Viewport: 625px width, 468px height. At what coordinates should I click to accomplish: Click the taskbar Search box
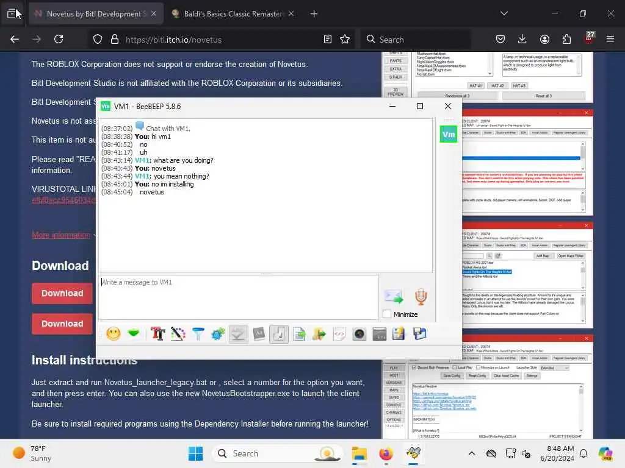click(278, 453)
